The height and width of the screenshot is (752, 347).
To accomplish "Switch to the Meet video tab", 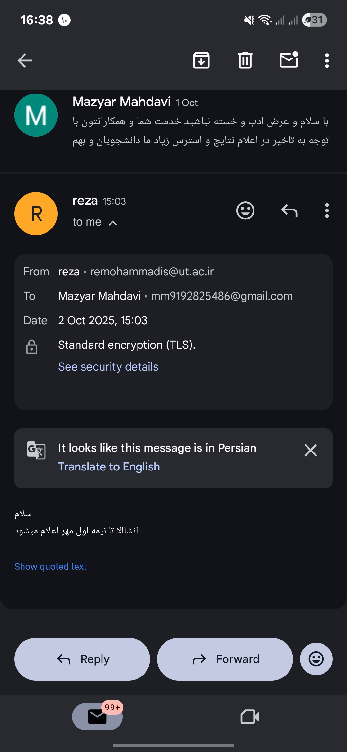I will pyautogui.click(x=250, y=717).
